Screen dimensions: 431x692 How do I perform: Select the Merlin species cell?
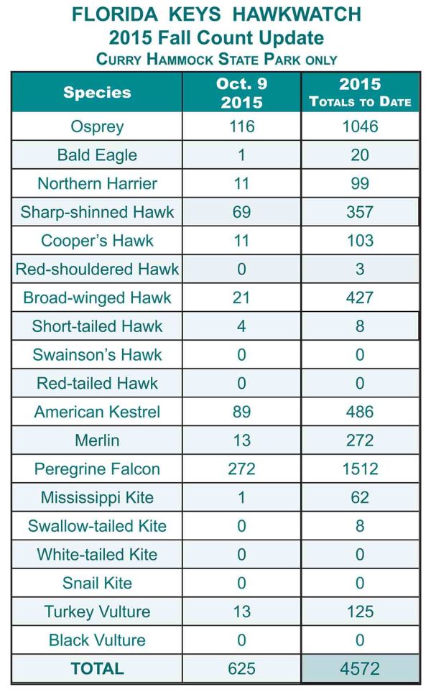coord(97,440)
